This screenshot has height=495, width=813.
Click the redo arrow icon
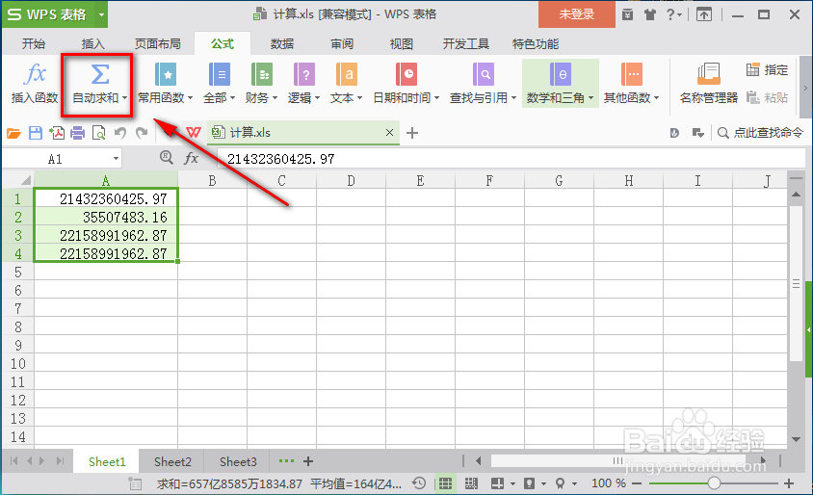(x=142, y=133)
